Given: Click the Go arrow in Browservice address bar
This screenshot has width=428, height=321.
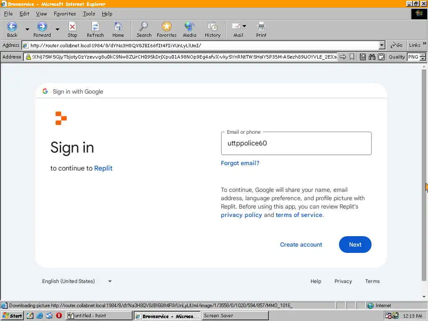Looking at the screenshot, I should pos(343,57).
